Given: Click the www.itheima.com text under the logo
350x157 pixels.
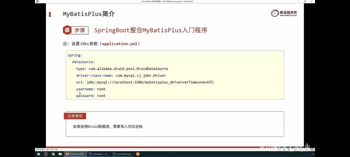Looking at the screenshot, I should [288, 16].
